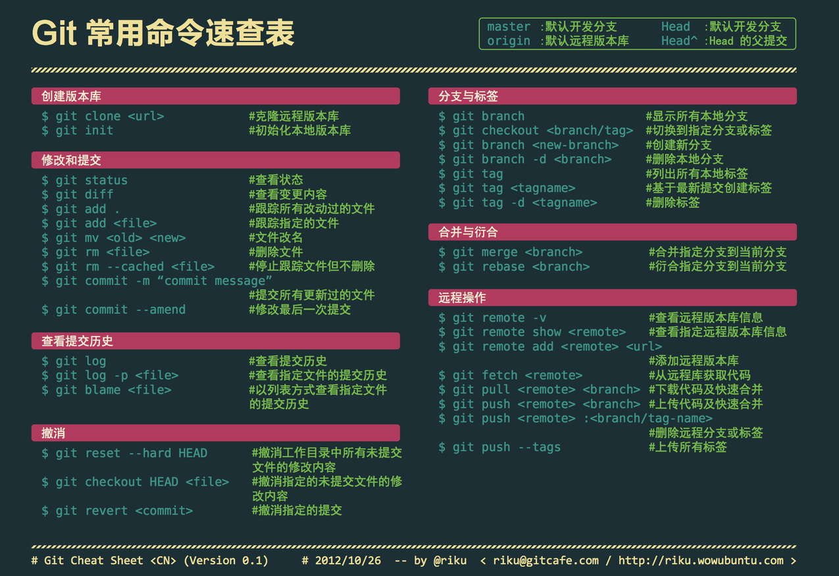Click the email 'riku@gitcafe.com' in the footer
The width and height of the screenshot is (839, 576).
pos(546,561)
